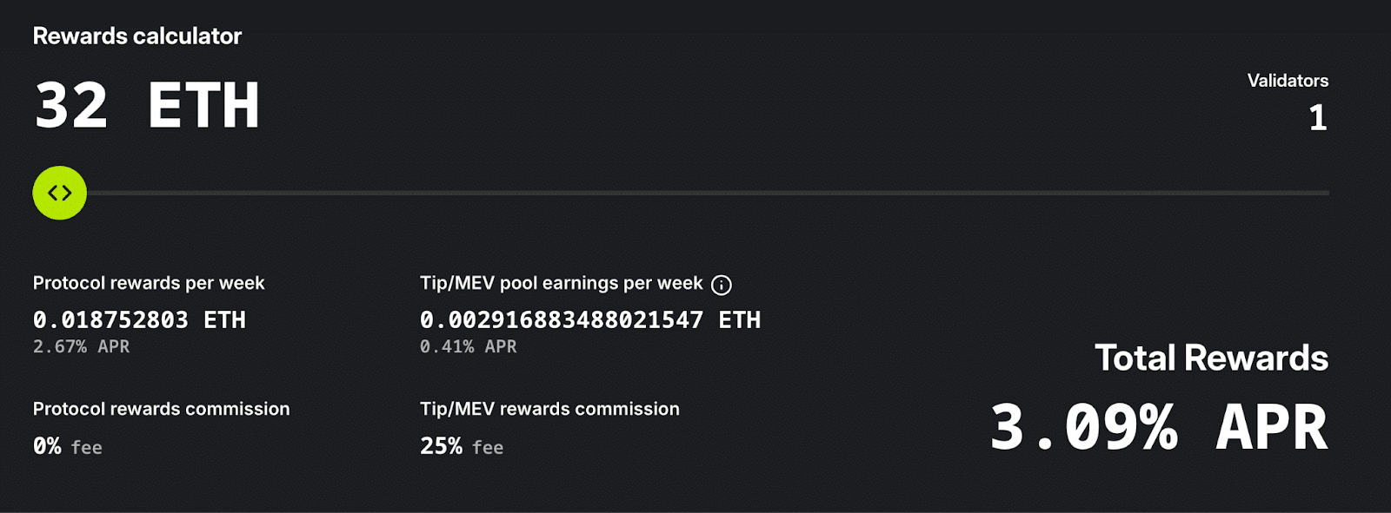Click the chevron arrows inside the slider knob

click(58, 193)
